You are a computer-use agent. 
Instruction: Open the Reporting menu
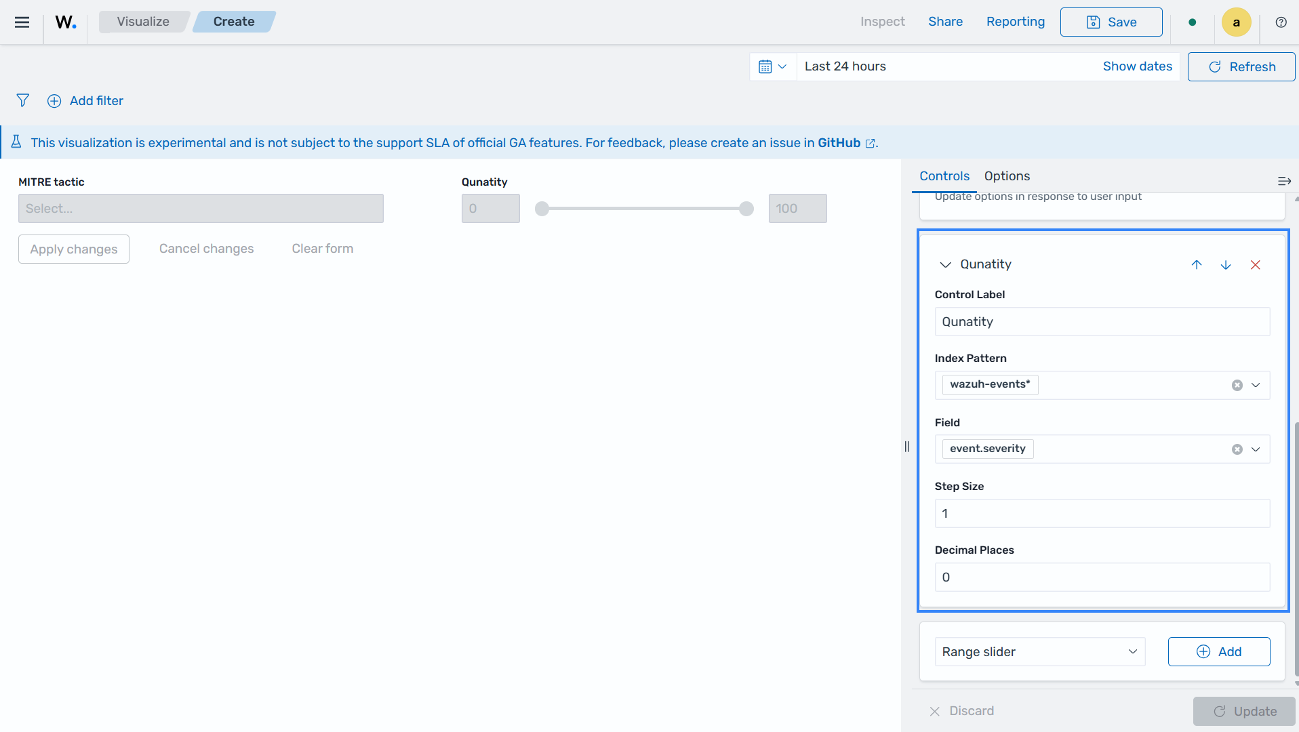pos(1015,22)
